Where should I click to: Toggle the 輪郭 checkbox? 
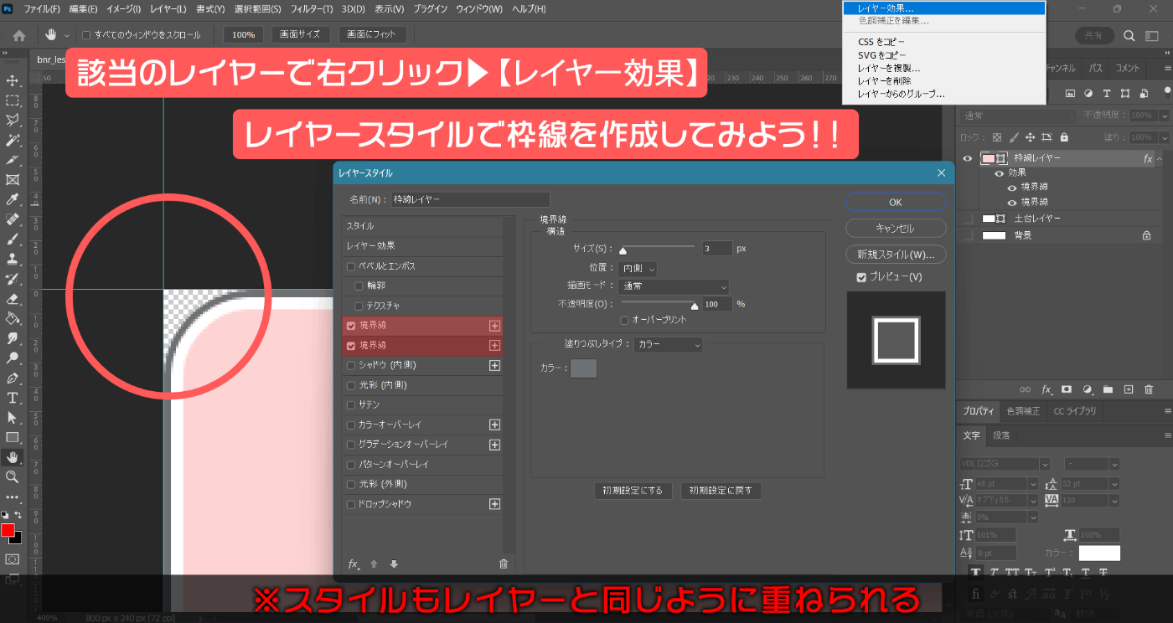click(x=359, y=286)
